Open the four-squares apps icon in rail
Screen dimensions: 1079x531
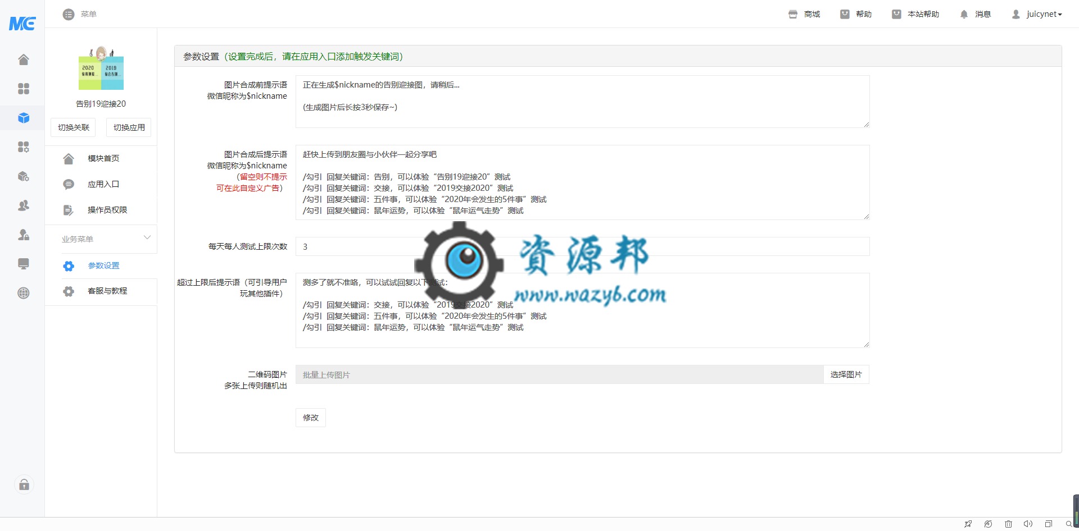pos(23,89)
